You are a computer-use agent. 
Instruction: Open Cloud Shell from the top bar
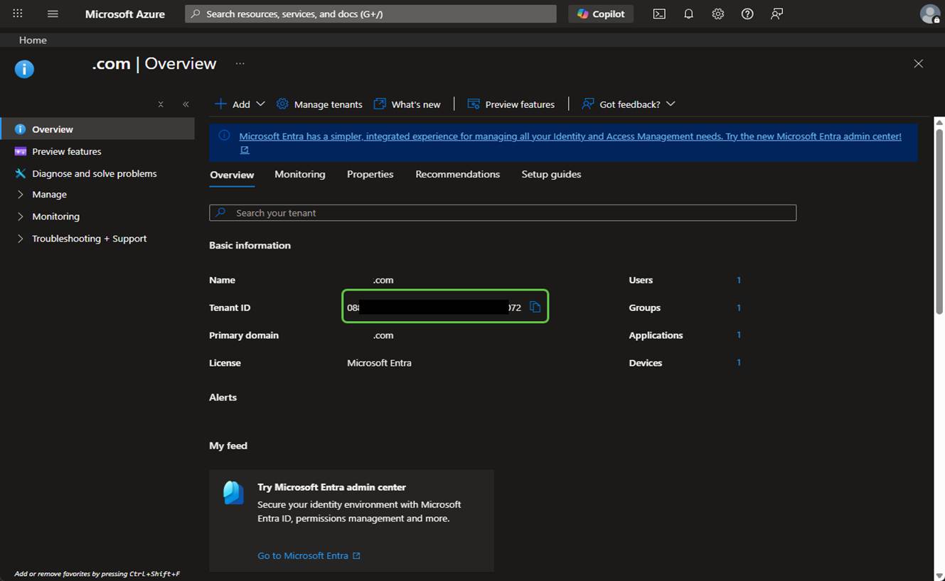[x=659, y=14]
